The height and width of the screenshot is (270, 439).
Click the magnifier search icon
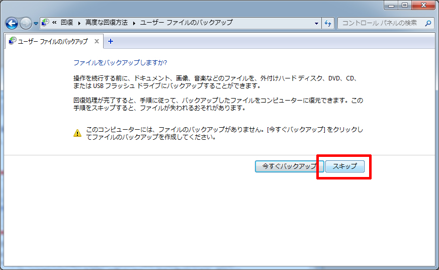tap(428, 23)
